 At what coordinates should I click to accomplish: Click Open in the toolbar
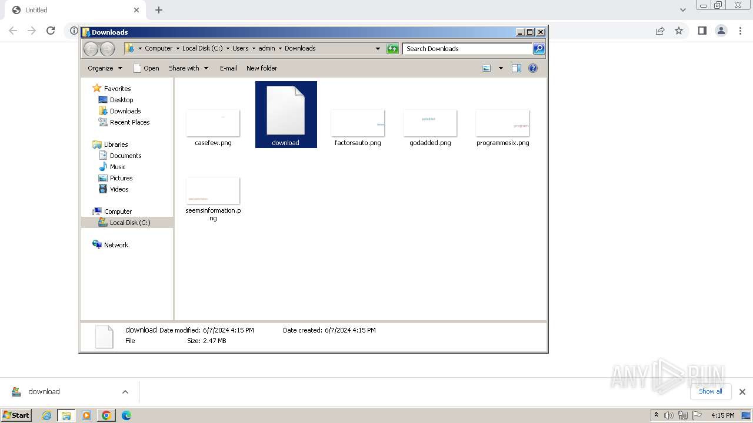pyautogui.click(x=146, y=68)
